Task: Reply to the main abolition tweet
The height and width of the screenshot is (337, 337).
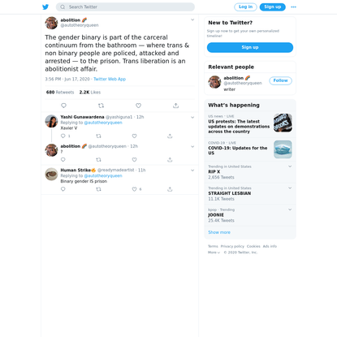Action: pyautogui.click(x=63, y=106)
